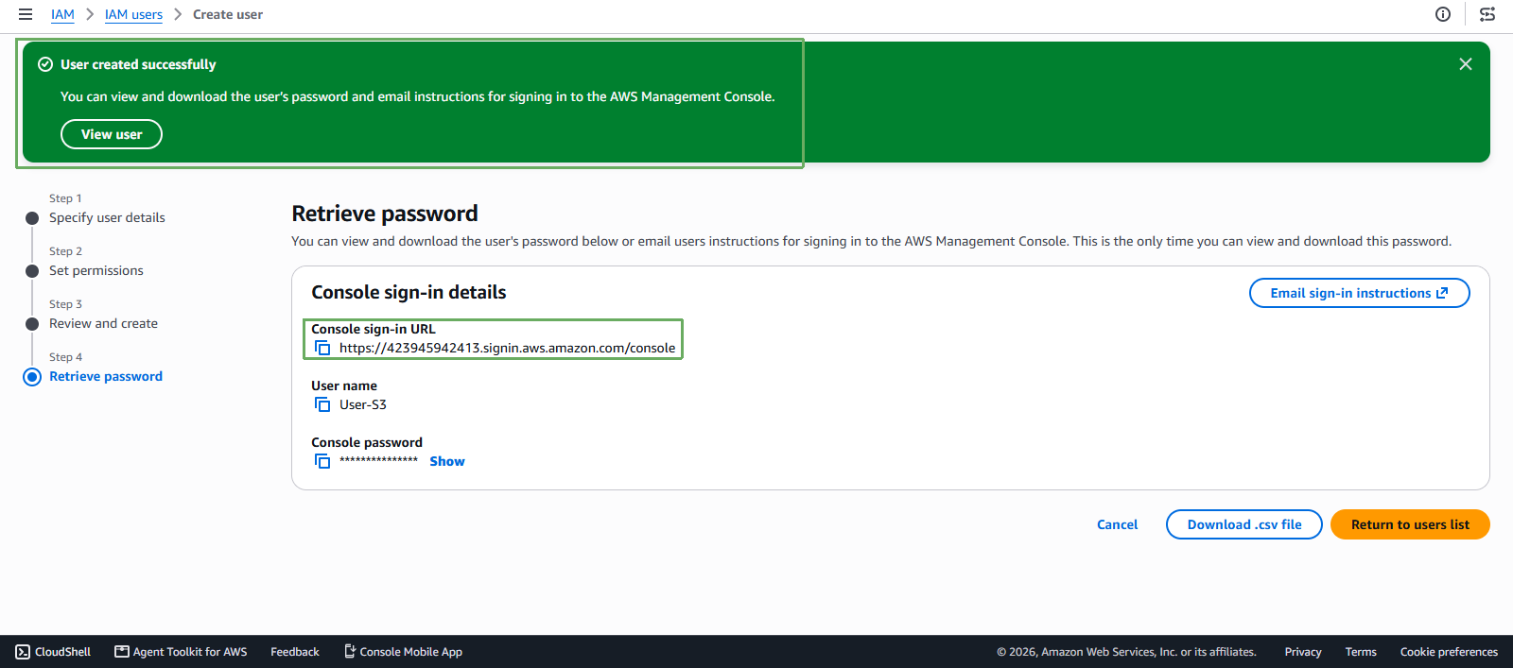The image size is (1513, 668).
Task: Open Cookie preferences
Action: 1449,652
